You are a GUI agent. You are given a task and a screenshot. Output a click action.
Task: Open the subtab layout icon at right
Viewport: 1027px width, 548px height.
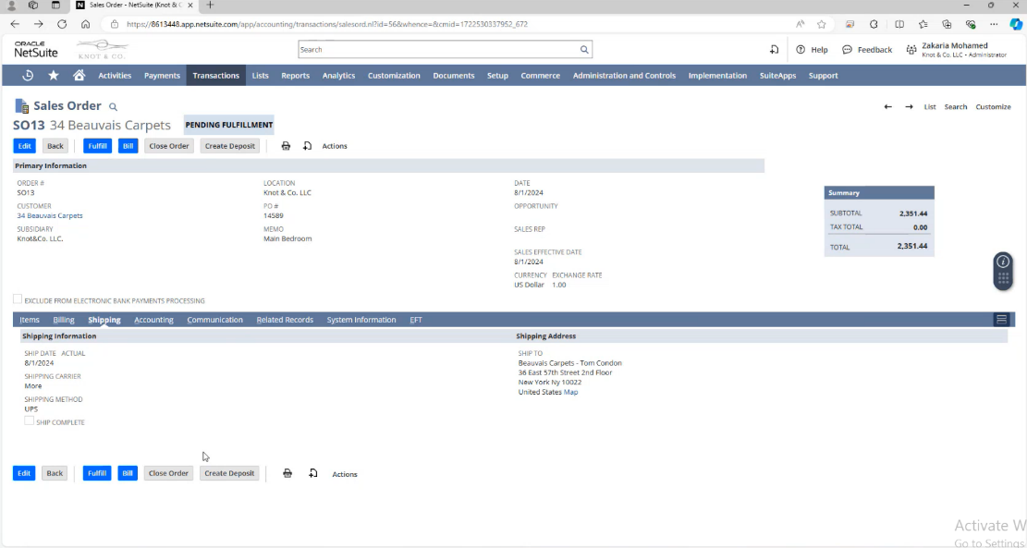click(x=1001, y=320)
